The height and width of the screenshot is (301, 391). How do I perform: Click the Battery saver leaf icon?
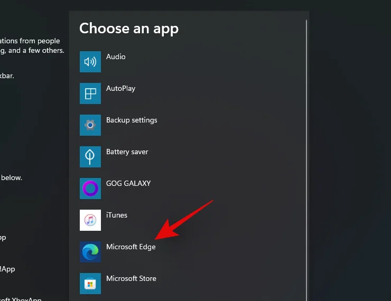tap(90, 157)
